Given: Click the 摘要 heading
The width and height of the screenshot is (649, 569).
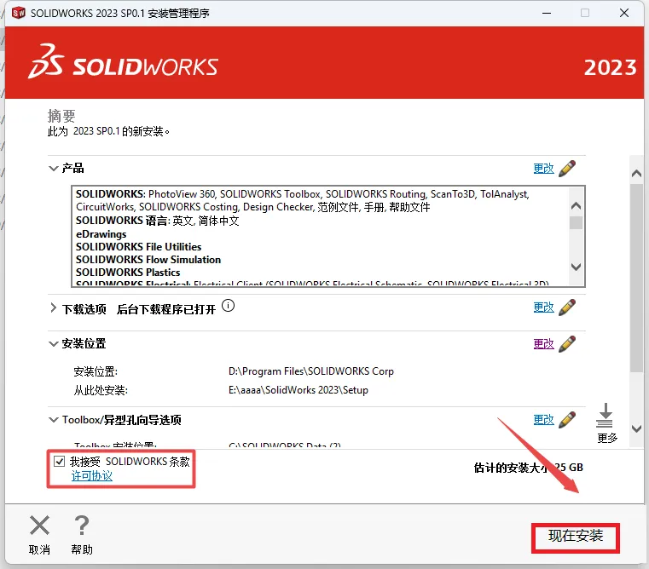Looking at the screenshot, I should (61, 116).
